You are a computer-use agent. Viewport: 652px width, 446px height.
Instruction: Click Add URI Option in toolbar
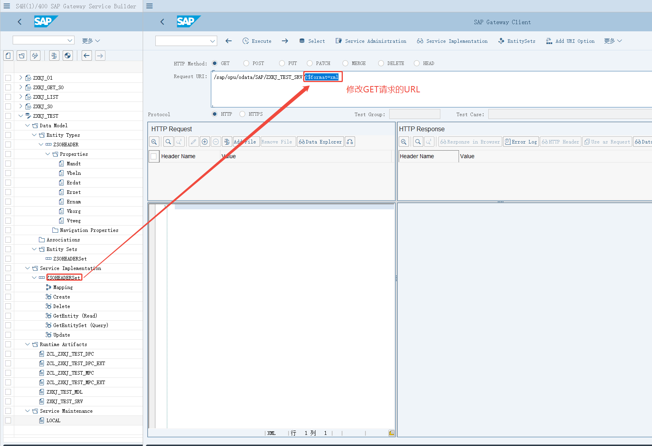pos(570,41)
